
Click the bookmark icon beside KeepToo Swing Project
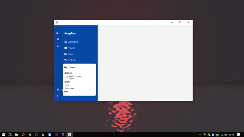(x=67, y=77)
